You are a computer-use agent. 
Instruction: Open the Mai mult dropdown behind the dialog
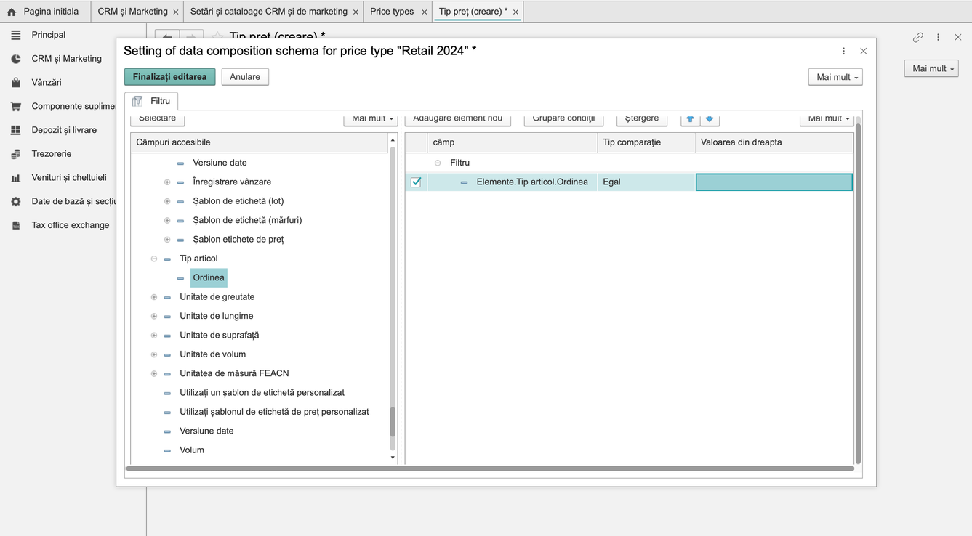coord(931,68)
